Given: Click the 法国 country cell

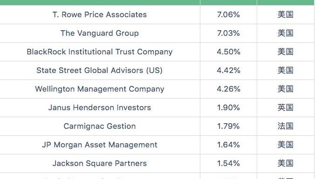Looking at the screenshot, I should point(286,126).
